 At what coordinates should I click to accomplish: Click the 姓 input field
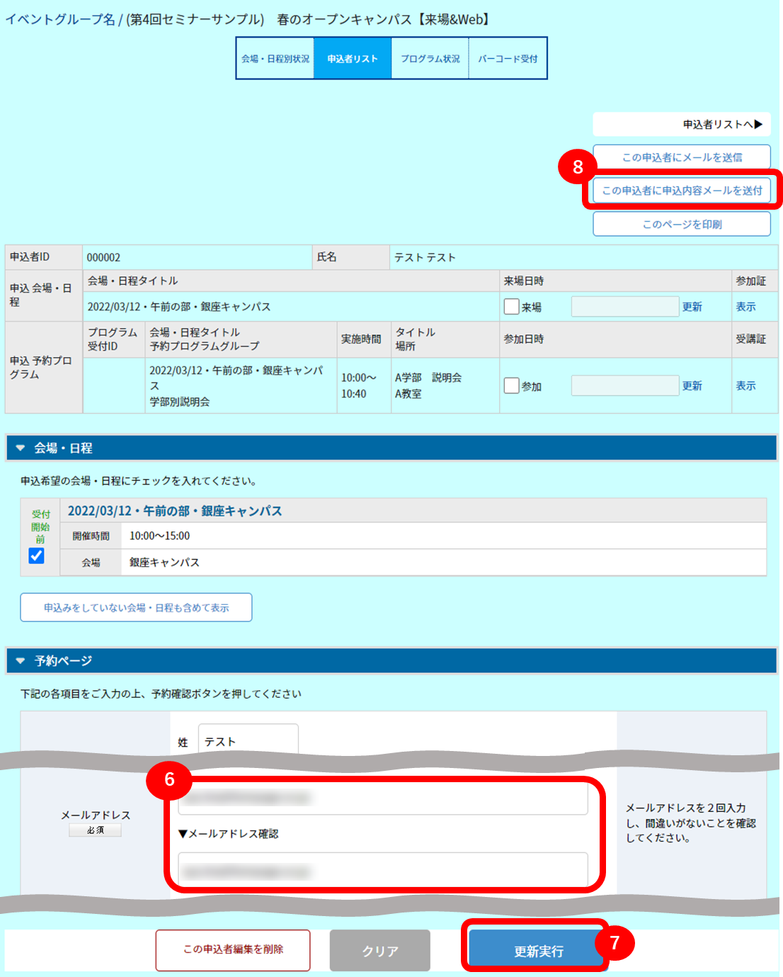(248, 740)
